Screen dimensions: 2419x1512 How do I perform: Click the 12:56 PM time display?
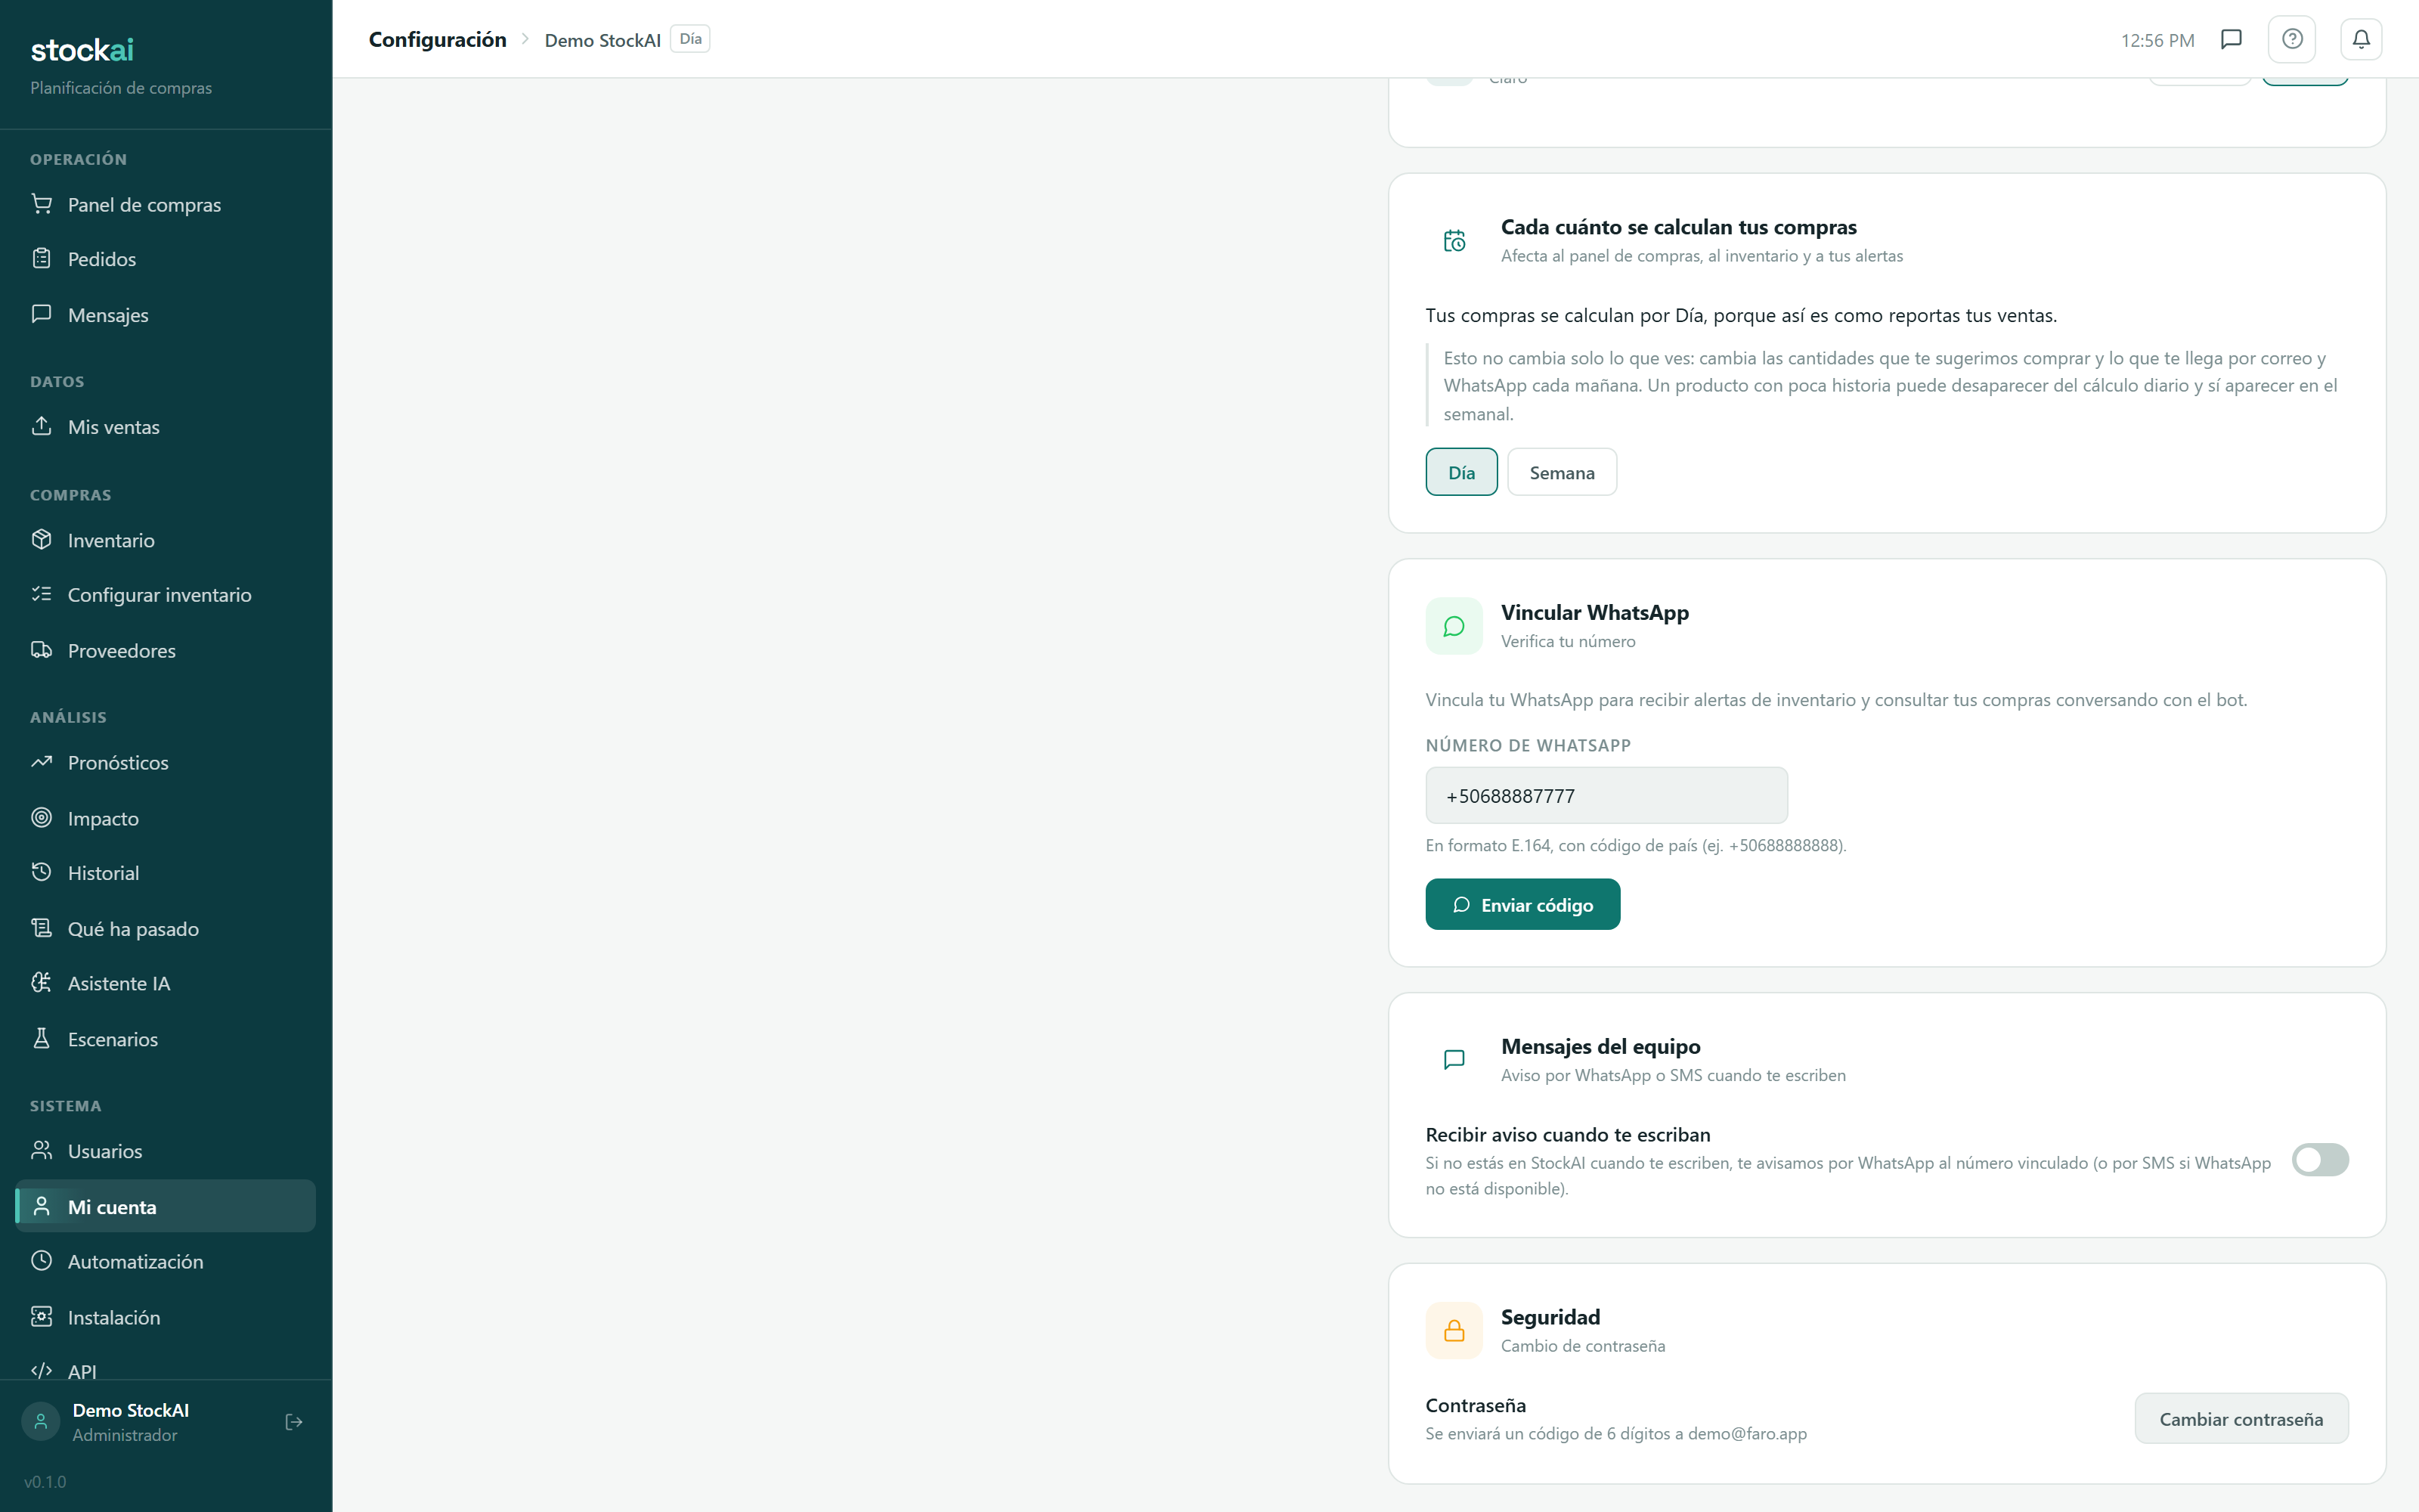coord(2157,40)
